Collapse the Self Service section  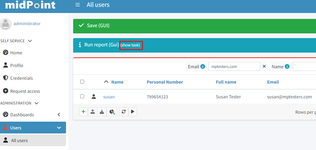(x=30, y=41)
